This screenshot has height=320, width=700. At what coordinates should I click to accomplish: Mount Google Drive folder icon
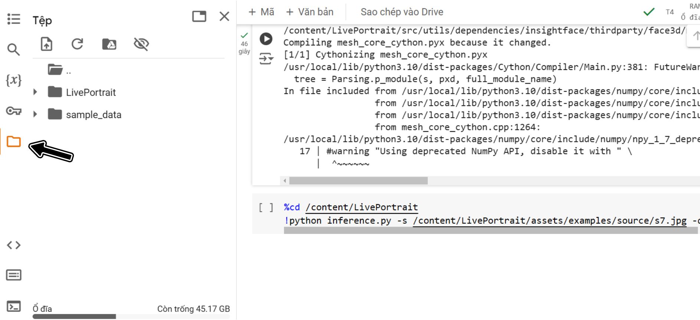(x=109, y=44)
